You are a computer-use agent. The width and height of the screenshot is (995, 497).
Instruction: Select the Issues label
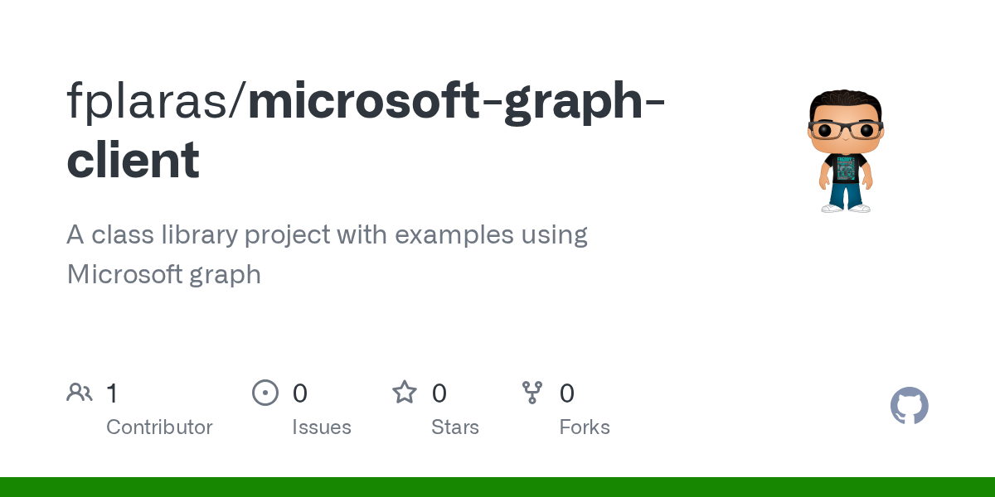point(322,427)
